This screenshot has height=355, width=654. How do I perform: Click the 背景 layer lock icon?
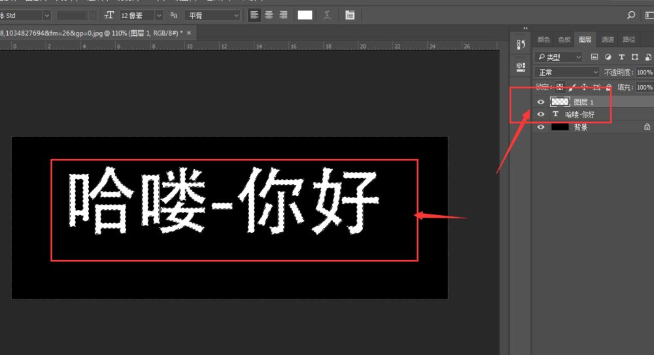click(x=647, y=127)
